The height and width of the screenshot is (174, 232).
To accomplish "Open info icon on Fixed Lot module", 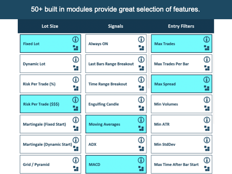I will pos(75,40).
